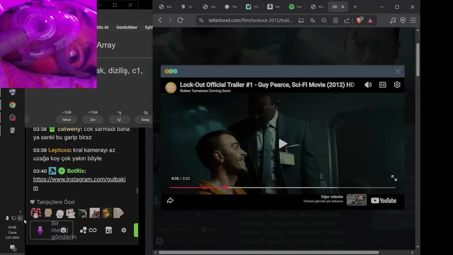Toggle closed captions on the trailer

pos(383,85)
